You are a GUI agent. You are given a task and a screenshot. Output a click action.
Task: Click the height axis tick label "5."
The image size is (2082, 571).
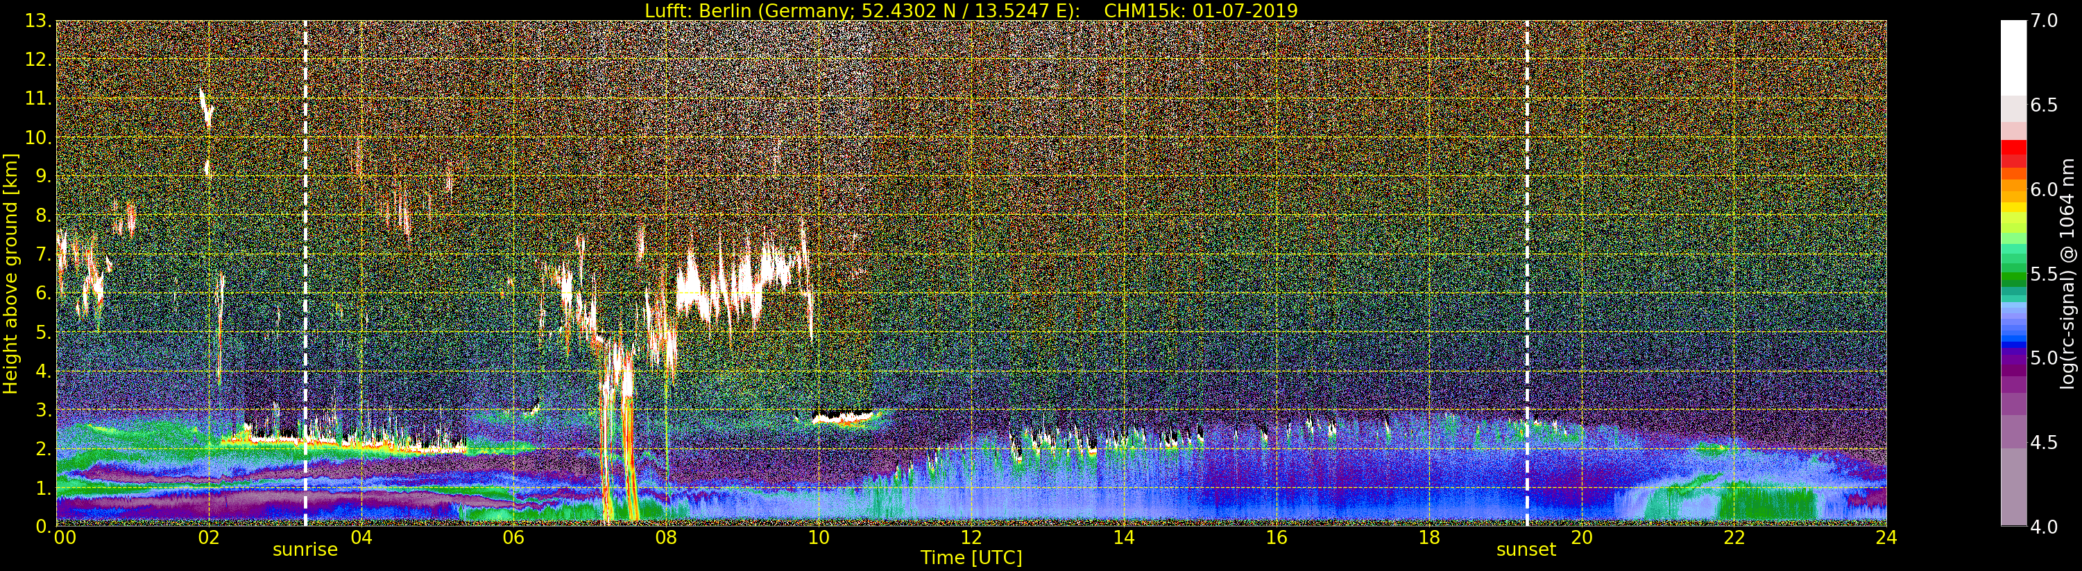pos(43,332)
